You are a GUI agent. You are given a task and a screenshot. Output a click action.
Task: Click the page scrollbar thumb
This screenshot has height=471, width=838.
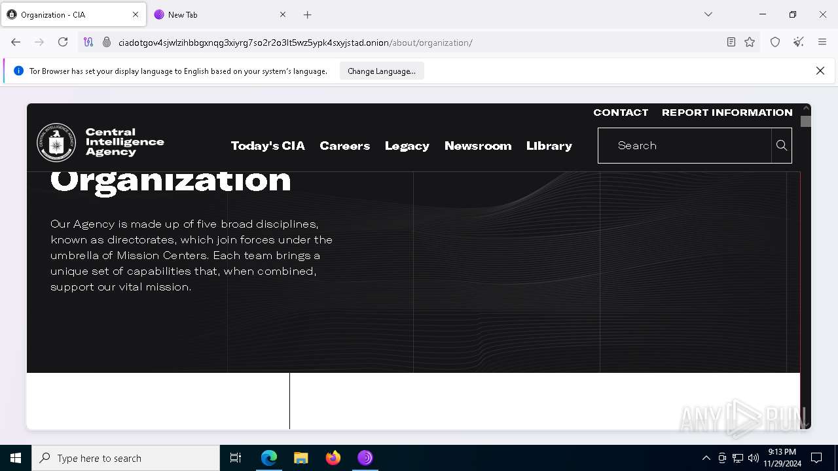[x=806, y=121]
